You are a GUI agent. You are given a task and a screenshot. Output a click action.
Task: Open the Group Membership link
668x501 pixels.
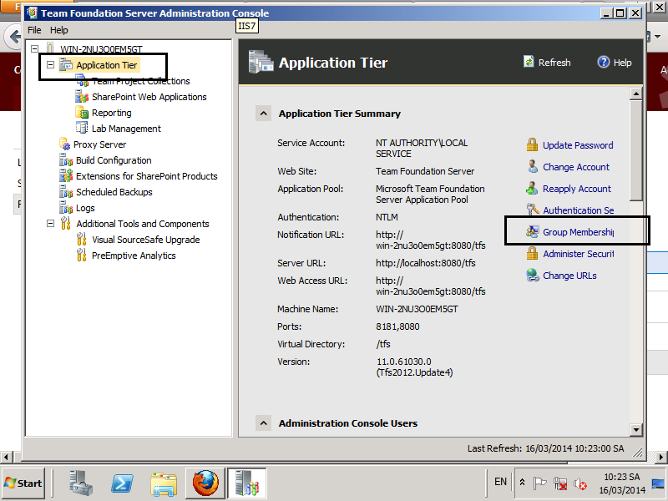[x=578, y=232]
